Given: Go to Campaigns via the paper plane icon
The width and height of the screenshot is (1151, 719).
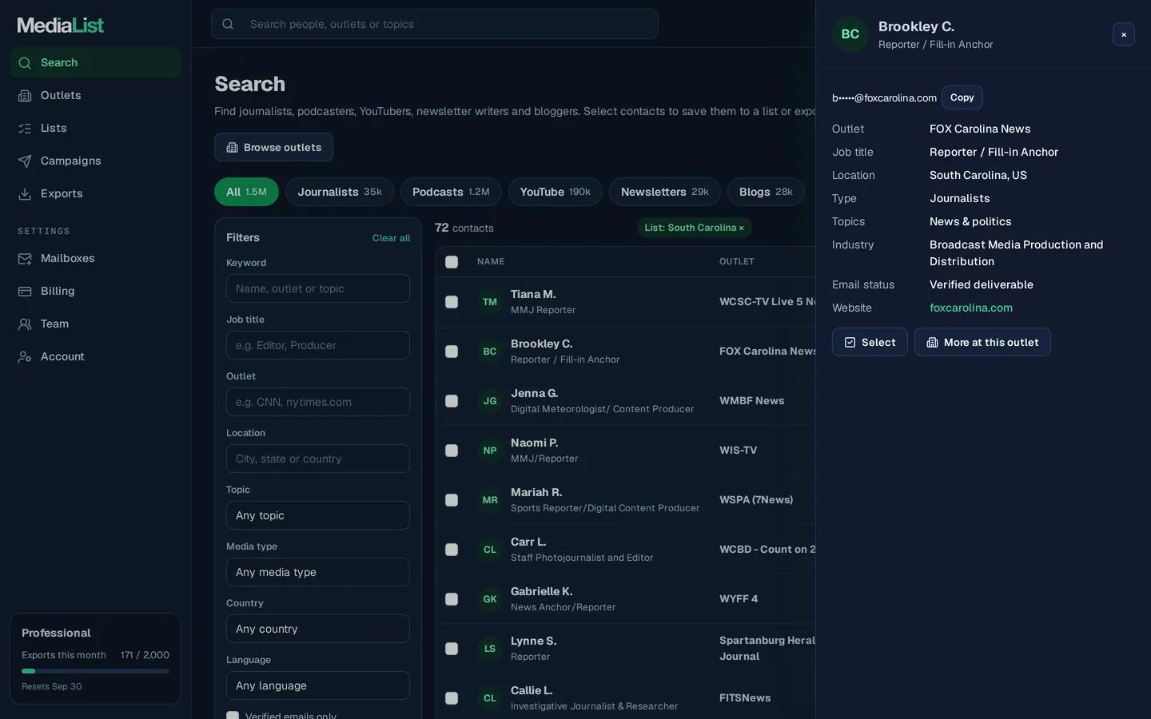Looking at the screenshot, I should point(25,161).
